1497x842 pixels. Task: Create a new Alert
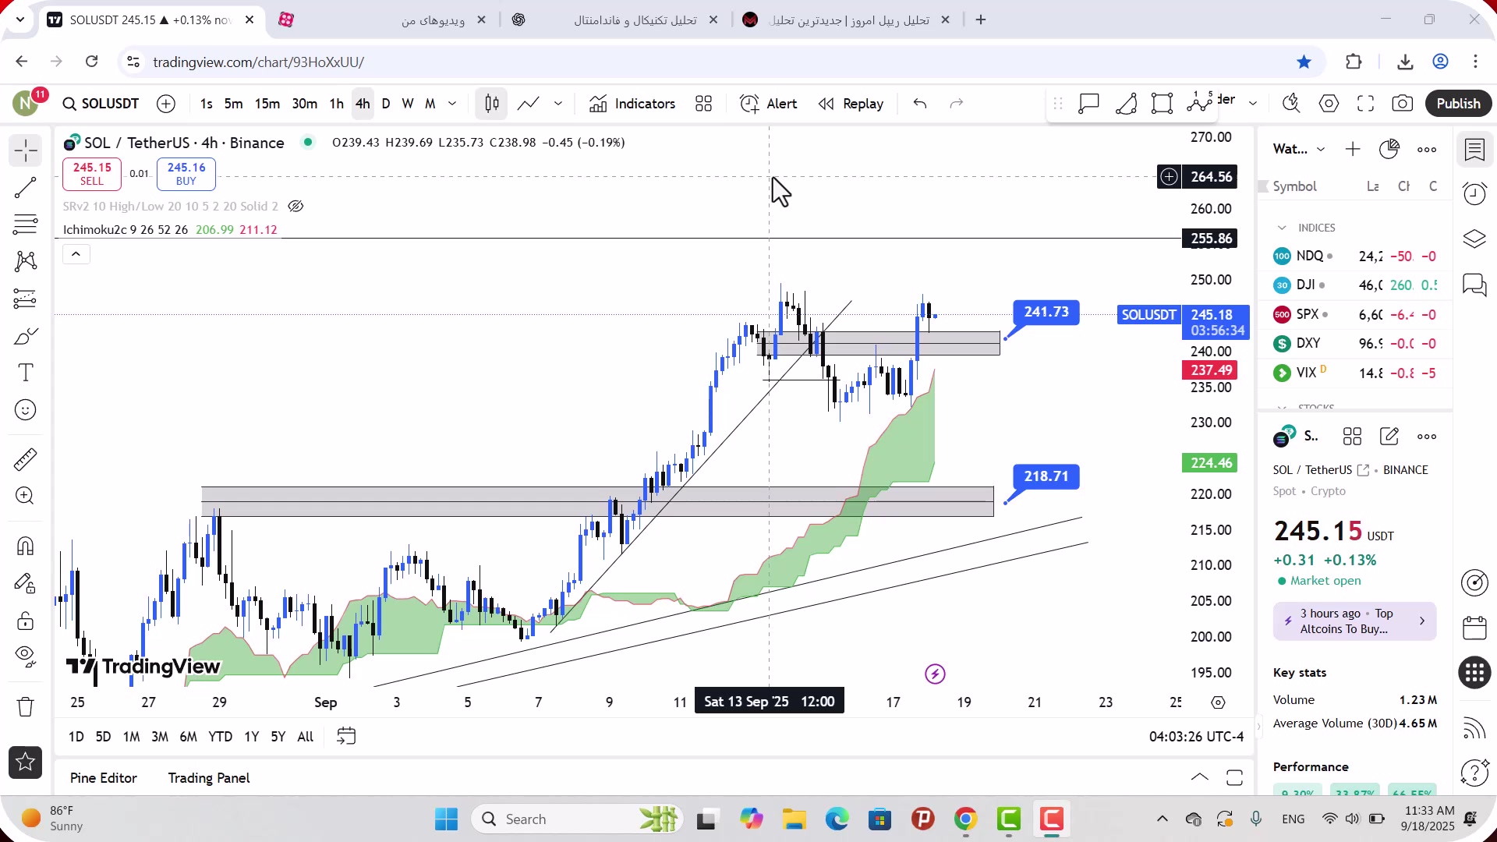coord(769,104)
